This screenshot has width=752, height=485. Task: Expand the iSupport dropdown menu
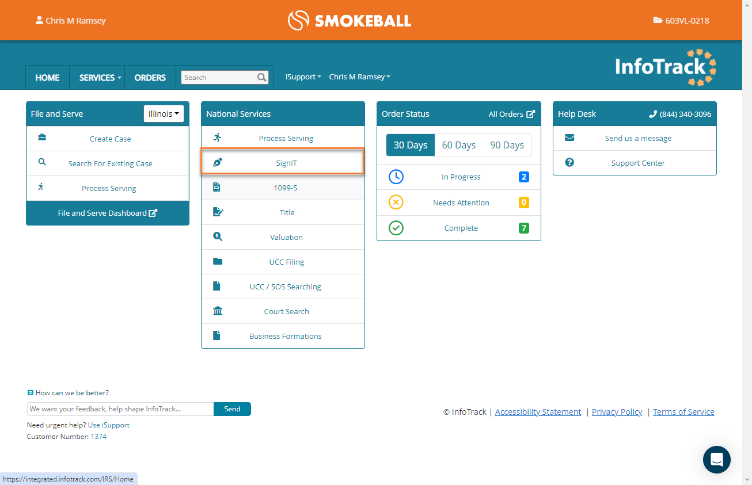pos(303,77)
